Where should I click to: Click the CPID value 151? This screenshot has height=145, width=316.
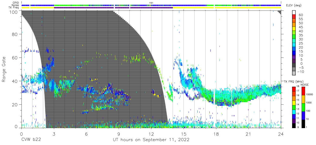(151, 3)
